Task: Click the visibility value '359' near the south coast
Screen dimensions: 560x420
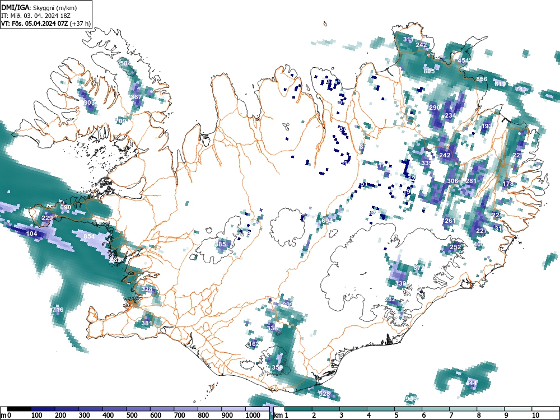Action: pyautogui.click(x=278, y=367)
